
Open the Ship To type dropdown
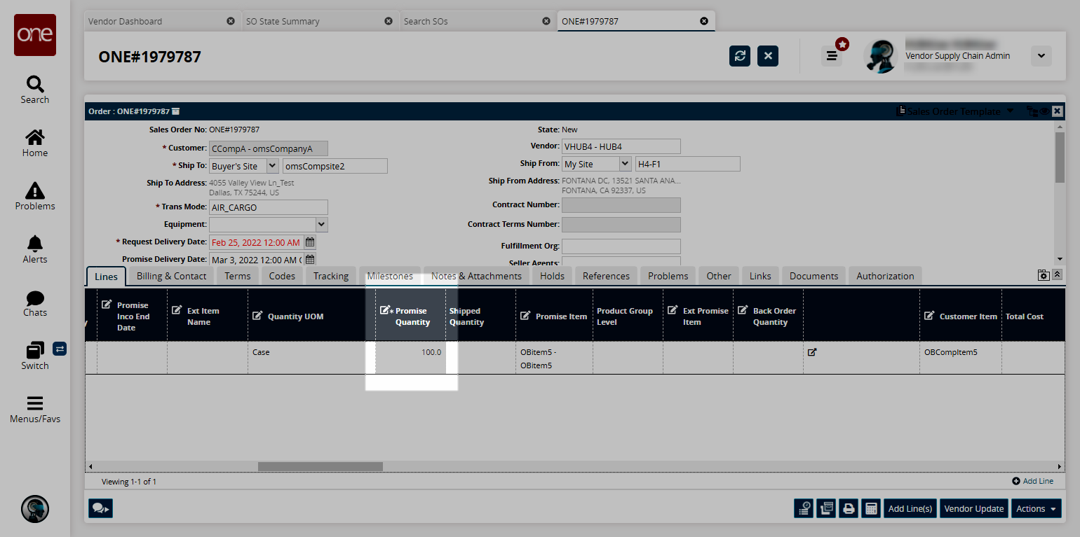[272, 166]
